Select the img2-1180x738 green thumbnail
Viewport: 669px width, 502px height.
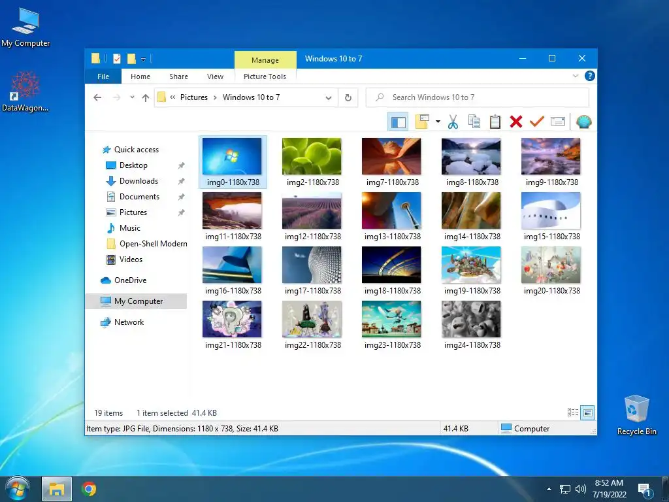[x=312, y=162]
